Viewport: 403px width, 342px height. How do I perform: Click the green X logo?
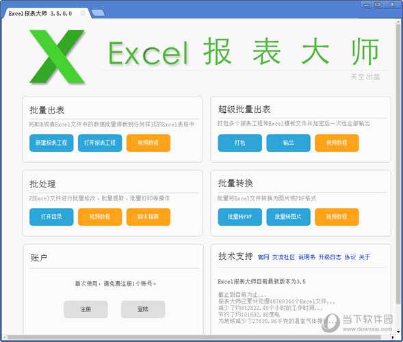point(57,57)
